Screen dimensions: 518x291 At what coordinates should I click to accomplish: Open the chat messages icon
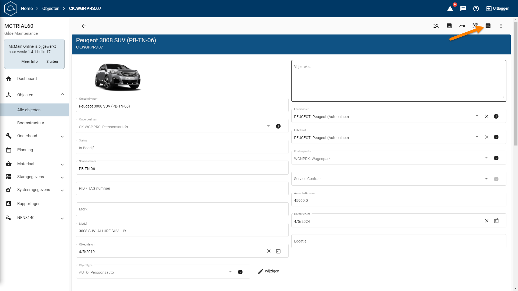point(463,9)
